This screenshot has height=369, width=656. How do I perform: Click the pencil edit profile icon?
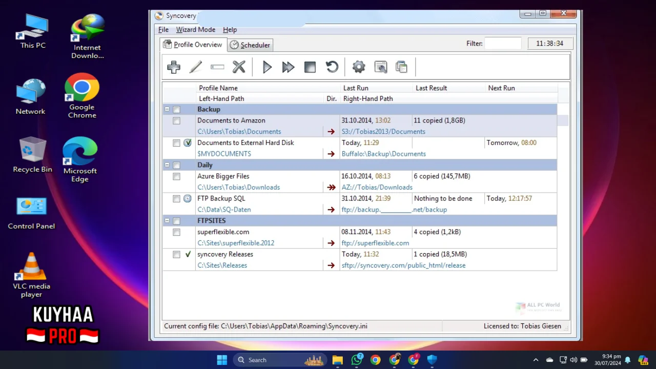[x=196, y=67]
